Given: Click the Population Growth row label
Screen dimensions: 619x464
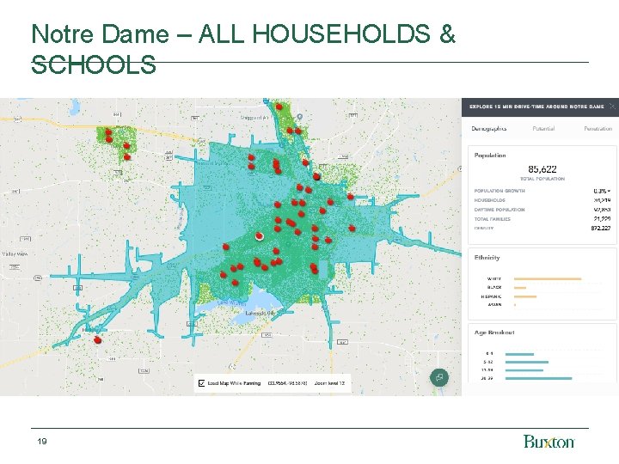Looking at the screenshot, I should [499, 191].
